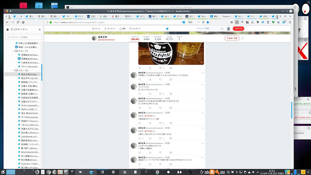
Task: Retweet the tweet starting with アジフライは
Action: click(x=150, y=94)
